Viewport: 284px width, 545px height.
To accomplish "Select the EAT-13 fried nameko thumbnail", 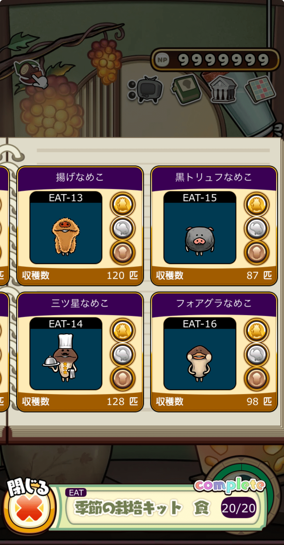I will click(66, 228).
